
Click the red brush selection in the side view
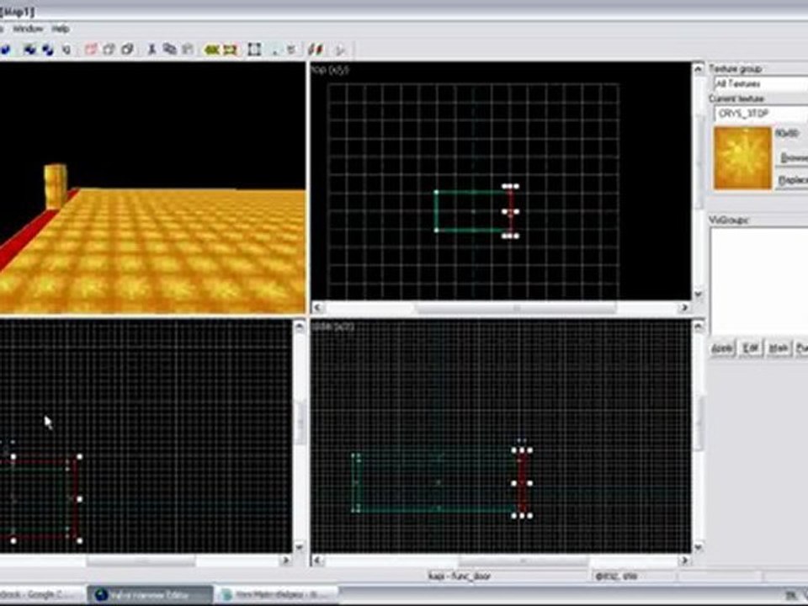tap(522, 483)
